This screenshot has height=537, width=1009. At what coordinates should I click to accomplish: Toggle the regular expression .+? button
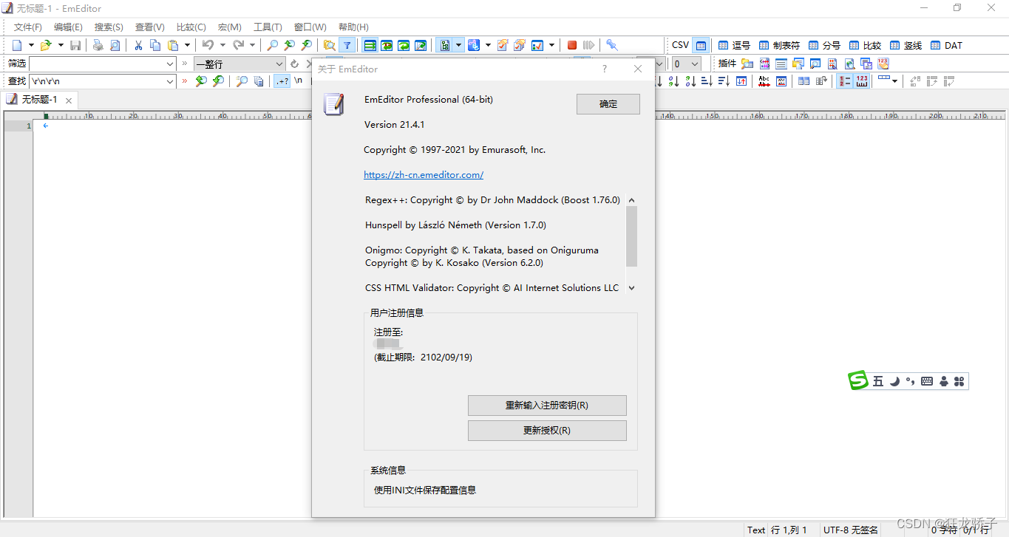pyautogui.click(x=282, y=81)
